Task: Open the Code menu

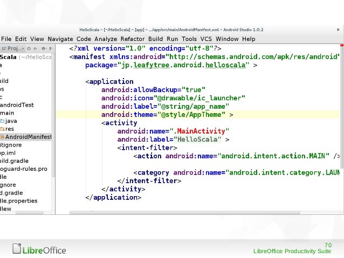Action: click(x=84, y=39)
